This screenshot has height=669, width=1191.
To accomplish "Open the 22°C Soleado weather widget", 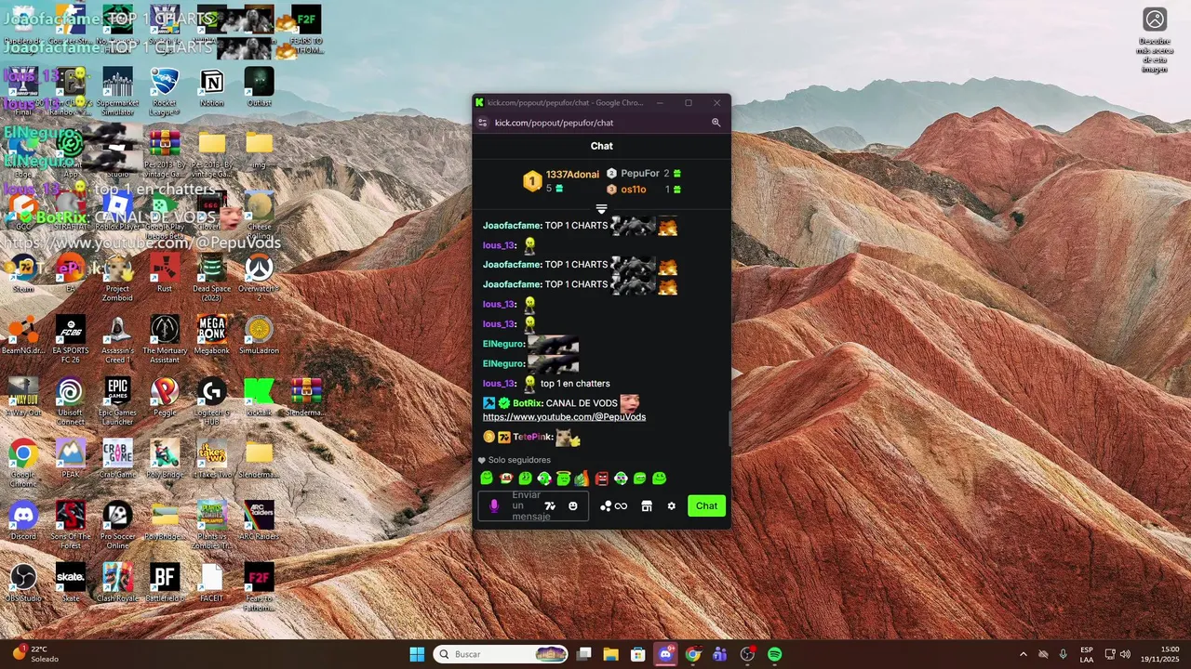I will (x=35, y=654).
